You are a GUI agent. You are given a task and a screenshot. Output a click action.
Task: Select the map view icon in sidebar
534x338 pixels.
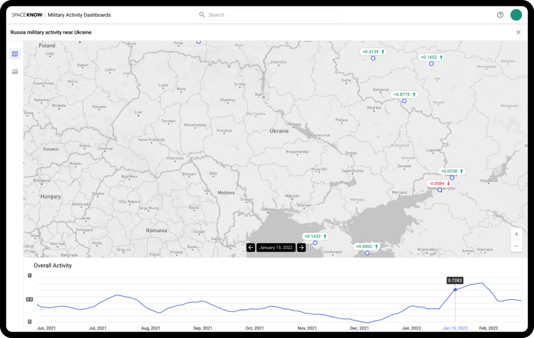click(15, 54)
